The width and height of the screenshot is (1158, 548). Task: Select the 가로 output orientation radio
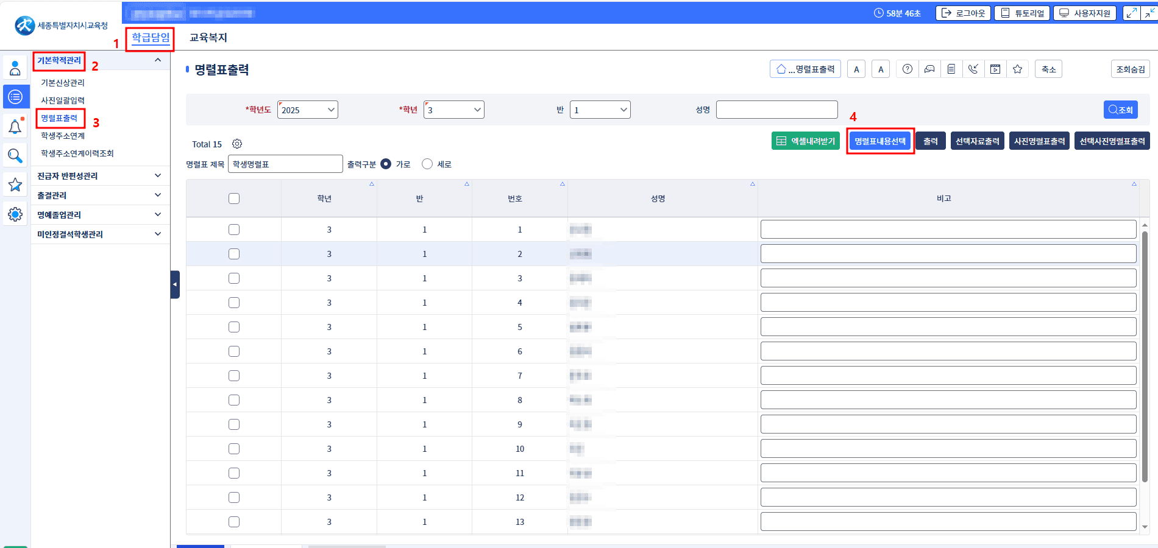tap(386, 164)
